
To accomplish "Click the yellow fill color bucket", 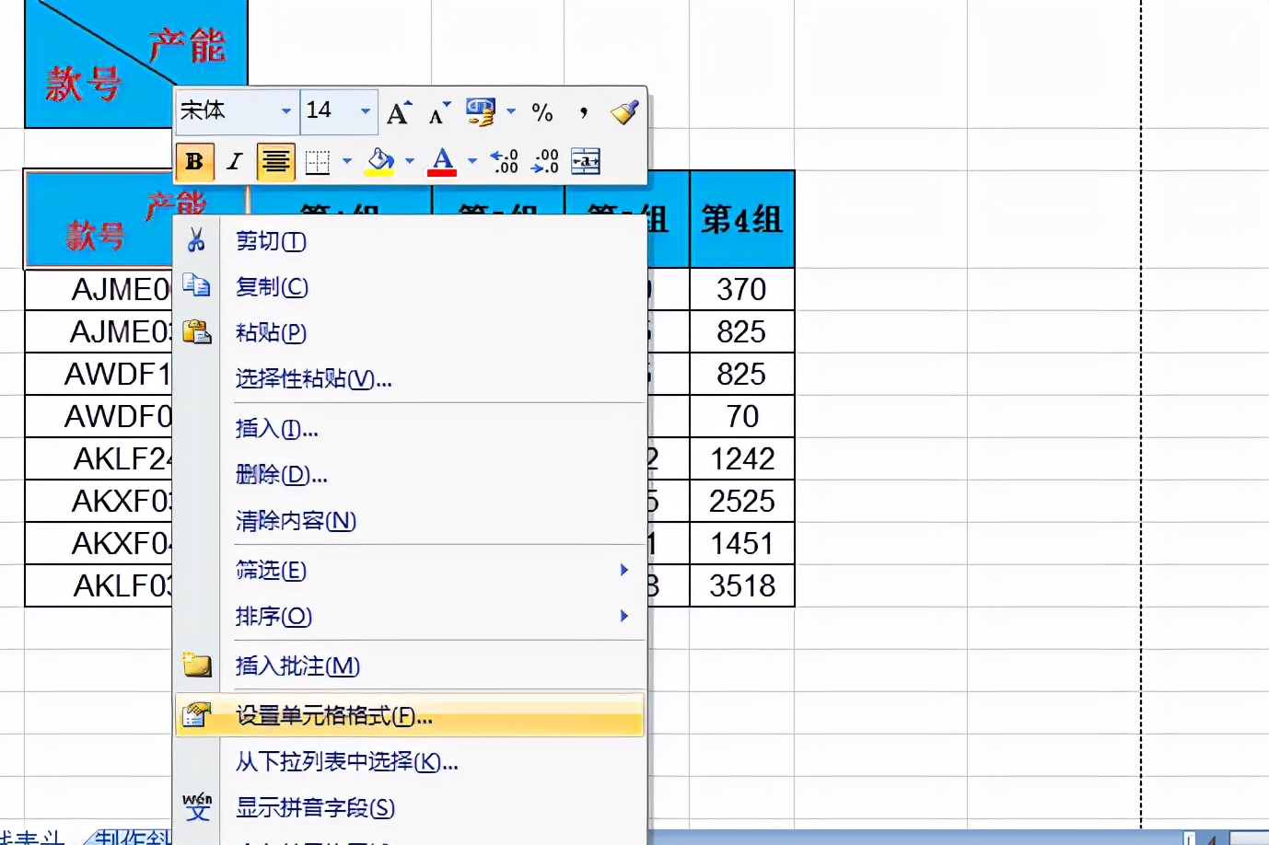I will [x=380, y=162].
